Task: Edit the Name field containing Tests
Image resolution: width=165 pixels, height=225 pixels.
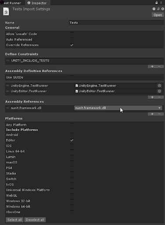Action: pos(116,23)
